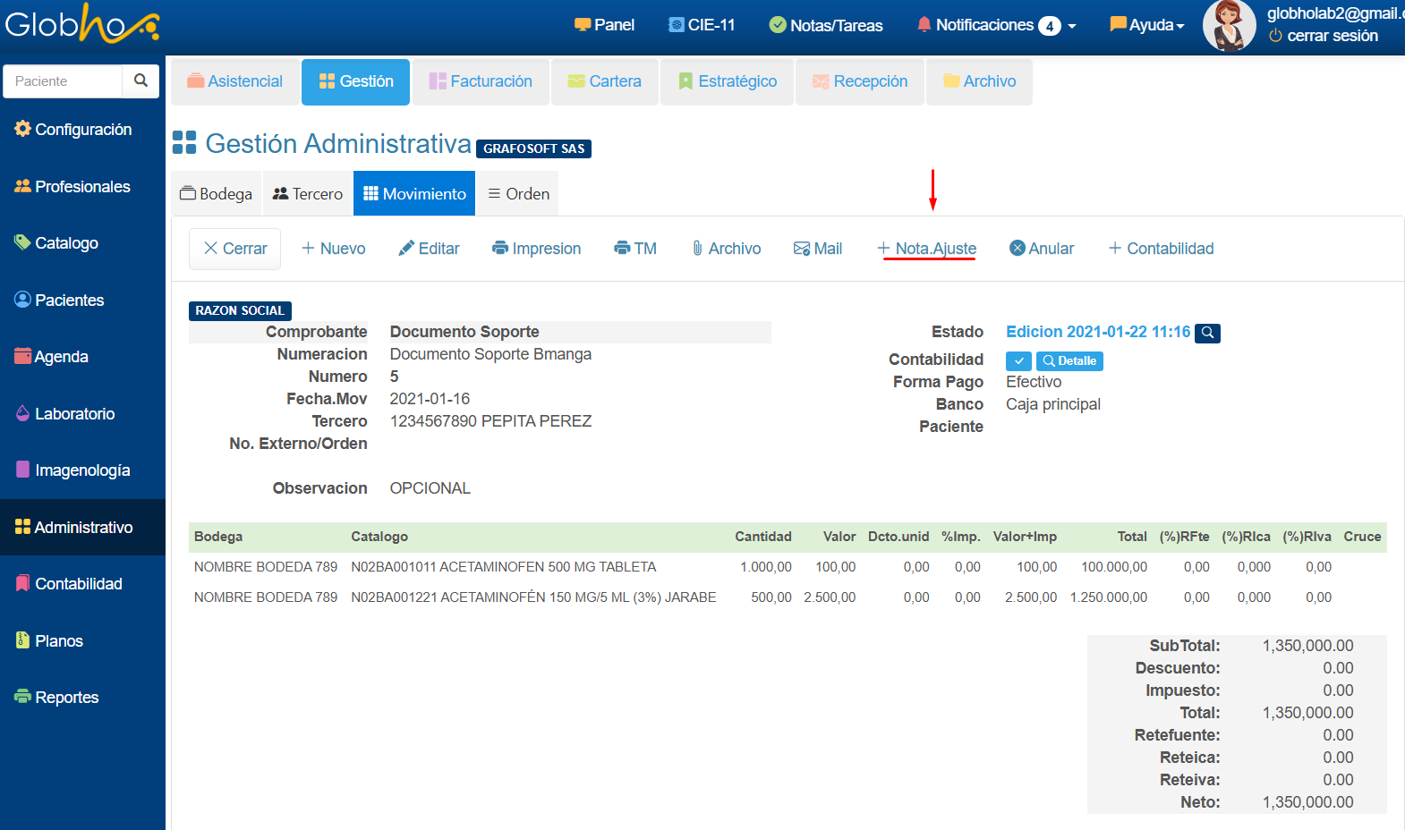Open the Ayuda dropdown menu
The image size is (1405, 830).
click(1147, 25)
